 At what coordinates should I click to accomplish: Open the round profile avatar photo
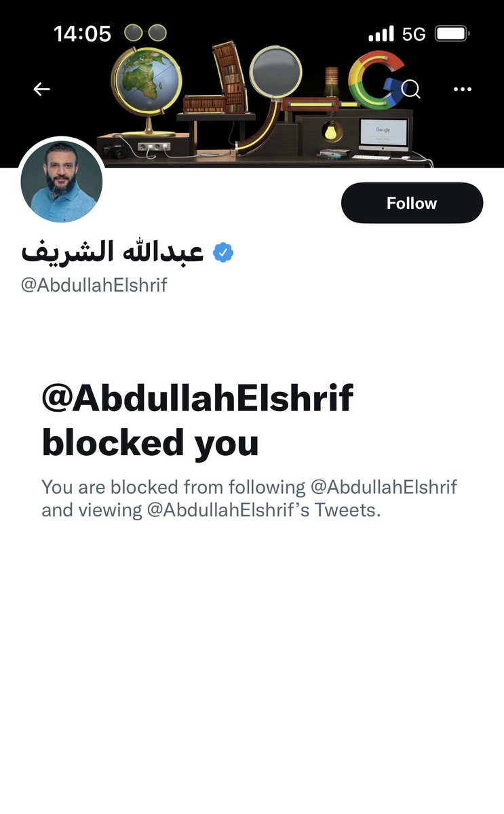point(62,182)
